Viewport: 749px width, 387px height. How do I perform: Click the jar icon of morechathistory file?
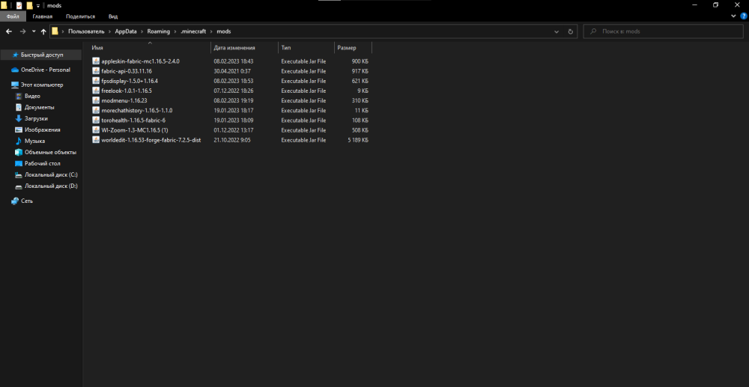coord(96,111)
